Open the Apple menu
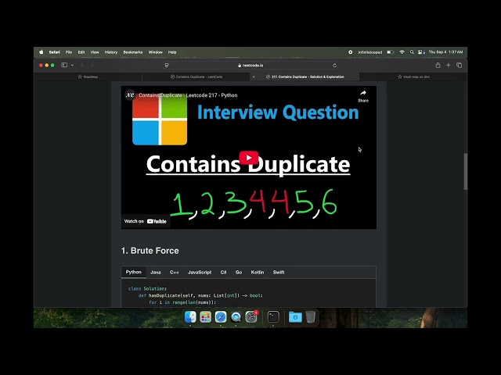Screen dimensions: 501x375 (41, 52)
